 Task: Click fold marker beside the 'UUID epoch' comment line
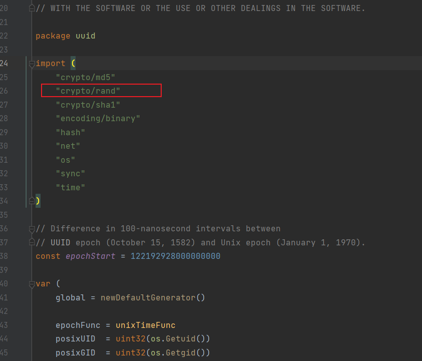click(x=32, y=243)
